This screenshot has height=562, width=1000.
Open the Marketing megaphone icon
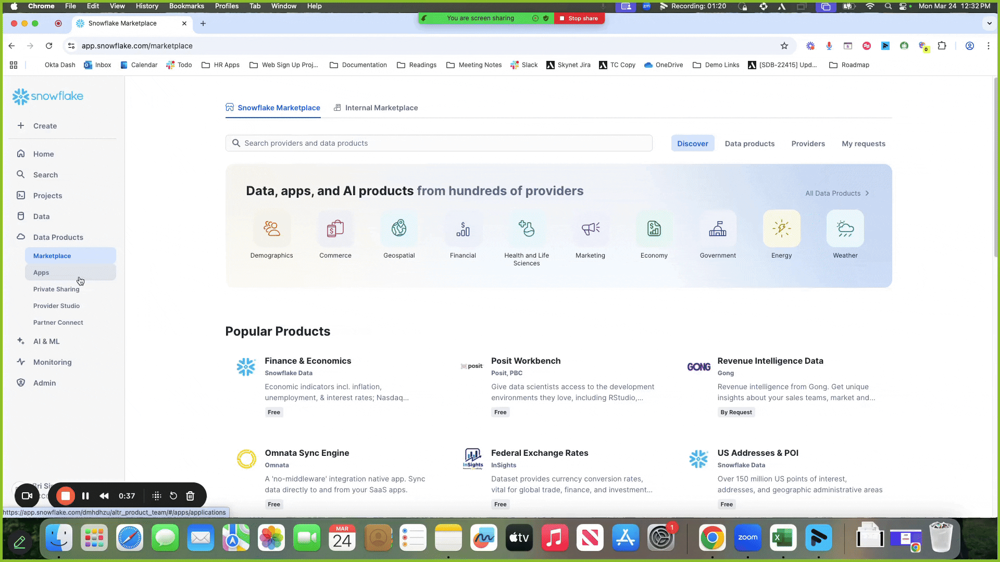(x=590, y=228)
